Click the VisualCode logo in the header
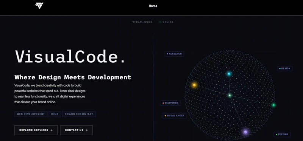 pyautogui.click(x=39, y=6)
